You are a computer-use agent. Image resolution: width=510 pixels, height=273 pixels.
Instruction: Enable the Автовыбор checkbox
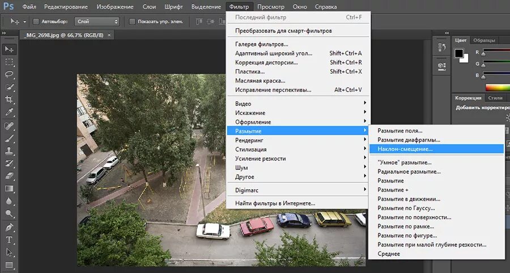[x=36, y=22]
